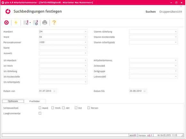
Task: Open help with the question mark icon
Action: (x=54, y=22)
